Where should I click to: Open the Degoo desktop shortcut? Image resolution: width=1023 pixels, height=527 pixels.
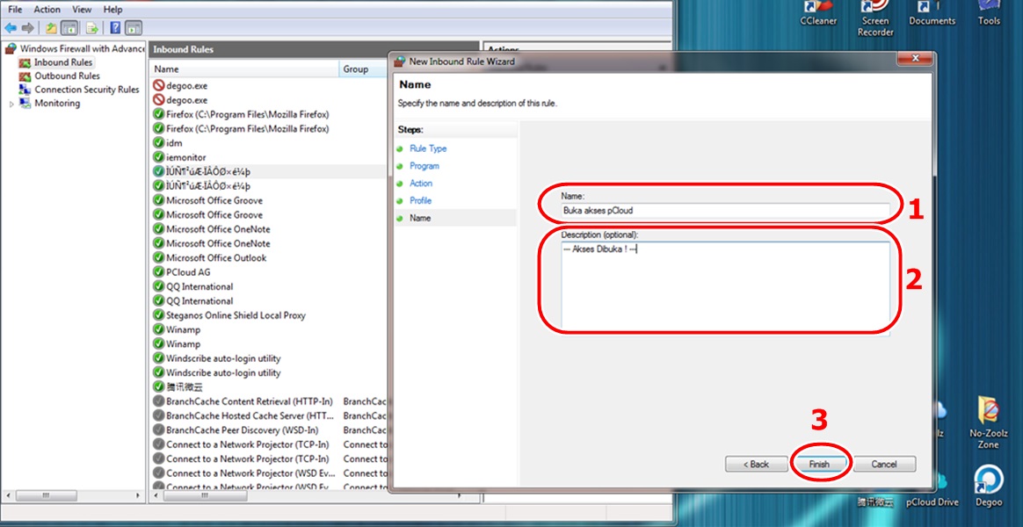coord(989,487)
